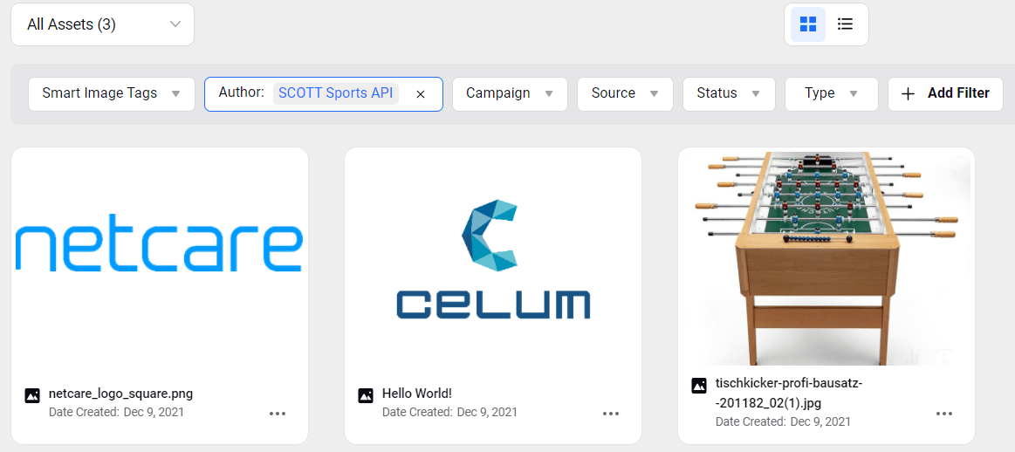Click image type icon beside netcare_logo_square.png
The image size is (1015, 452).
32,395
